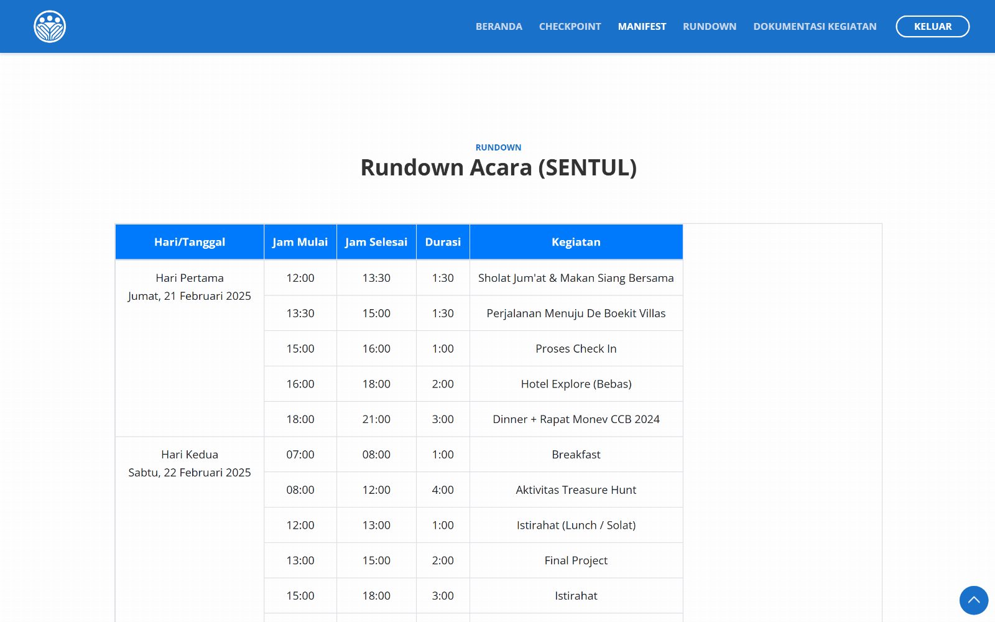
Task: Click the 2:00 duration in Hotel Explore row
Action: (443, 384)
